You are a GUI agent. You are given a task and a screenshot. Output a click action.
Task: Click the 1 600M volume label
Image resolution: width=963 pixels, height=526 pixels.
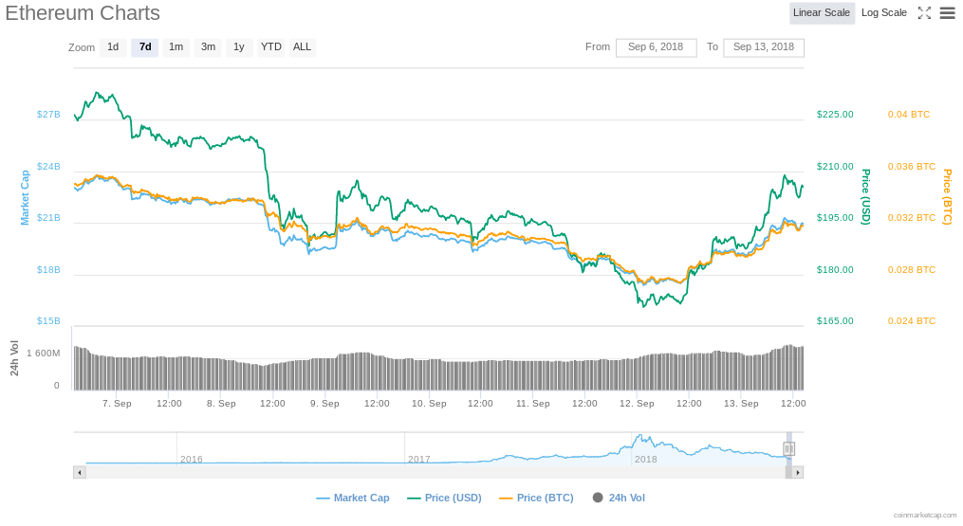(x=43, y=354)
